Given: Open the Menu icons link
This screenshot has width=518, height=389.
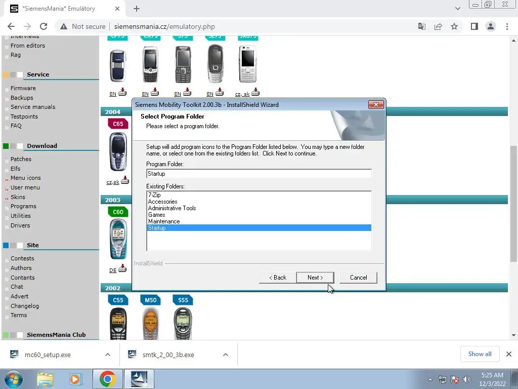Looking at the screenshot, I should click(25, 178).
